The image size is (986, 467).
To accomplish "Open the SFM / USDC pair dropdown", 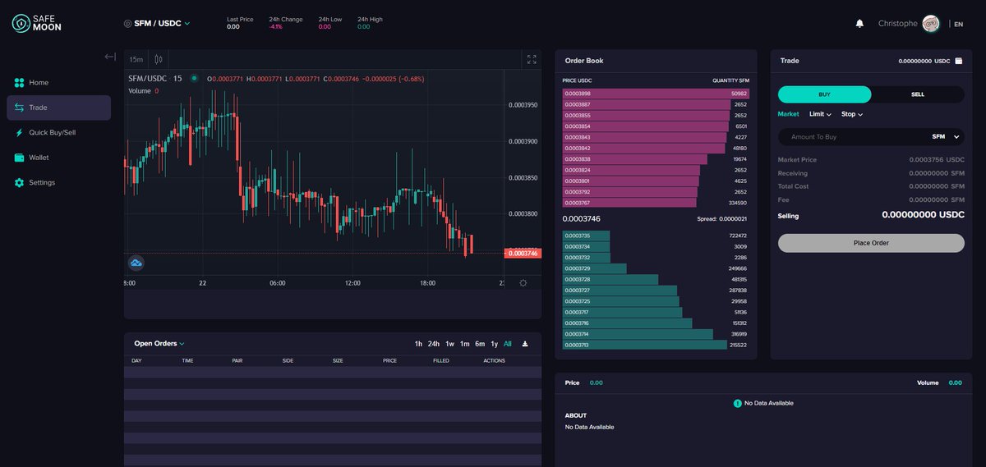I will tap(157, 24).
